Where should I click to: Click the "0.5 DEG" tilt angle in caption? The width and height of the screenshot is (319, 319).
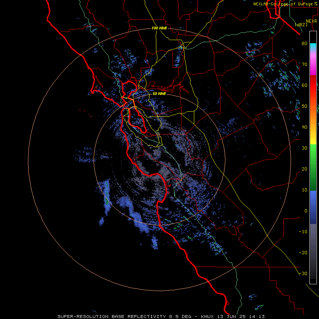(x=180, y=317)
